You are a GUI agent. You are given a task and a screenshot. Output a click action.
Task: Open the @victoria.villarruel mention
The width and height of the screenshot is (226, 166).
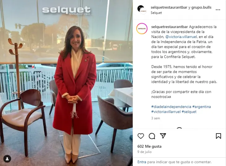181,37
